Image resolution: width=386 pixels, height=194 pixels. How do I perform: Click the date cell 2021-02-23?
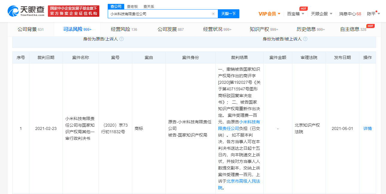click(46, 128)
